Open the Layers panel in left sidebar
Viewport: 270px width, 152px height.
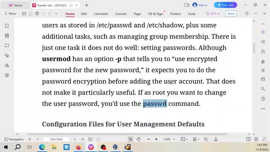pyautogui.click(x=7, y=75)
